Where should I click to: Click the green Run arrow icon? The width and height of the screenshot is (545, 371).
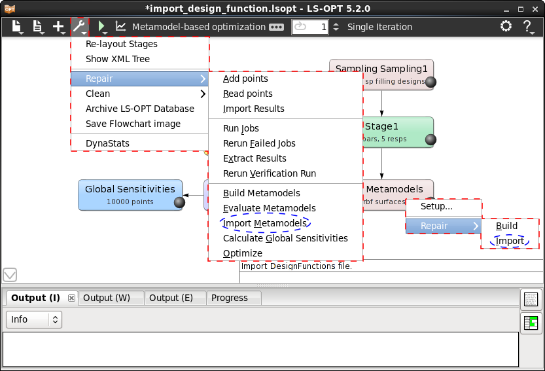[101, 27]
